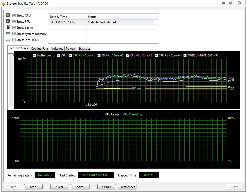247x193 pixels.
Task: Select the Stability Test: Started log row
Action: click(101, 22)
